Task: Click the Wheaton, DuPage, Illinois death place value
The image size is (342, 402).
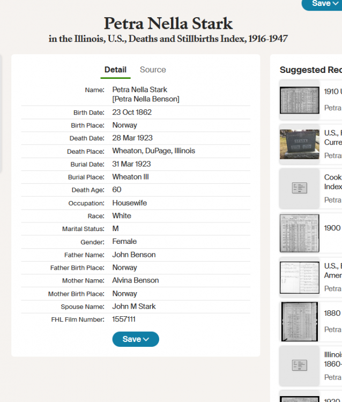Action: [x=153, y=151]
